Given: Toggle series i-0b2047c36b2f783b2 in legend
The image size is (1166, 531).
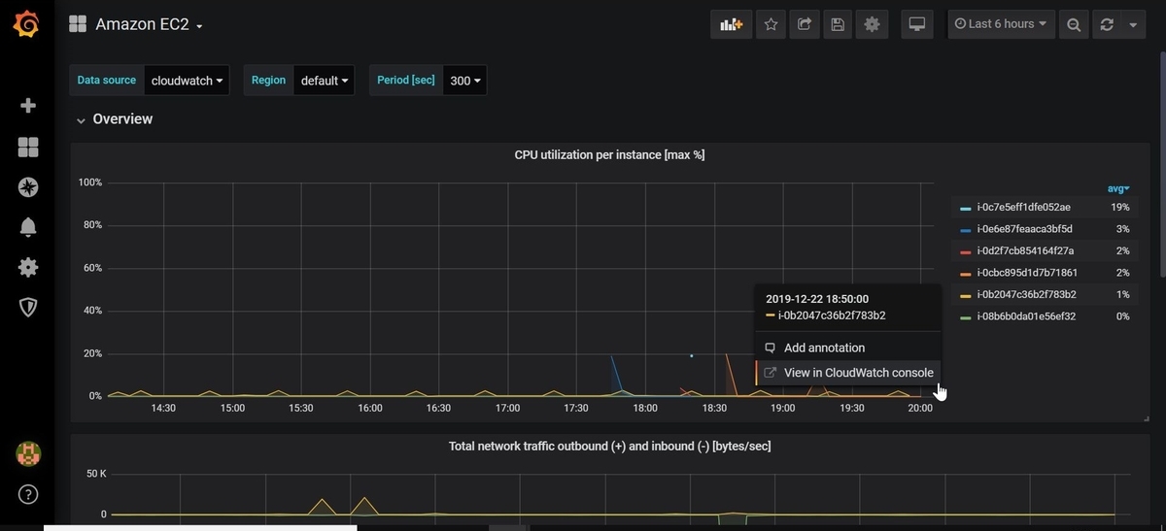Looking at the screenshot, I should pyautogui.click(x=1026, y=294).
